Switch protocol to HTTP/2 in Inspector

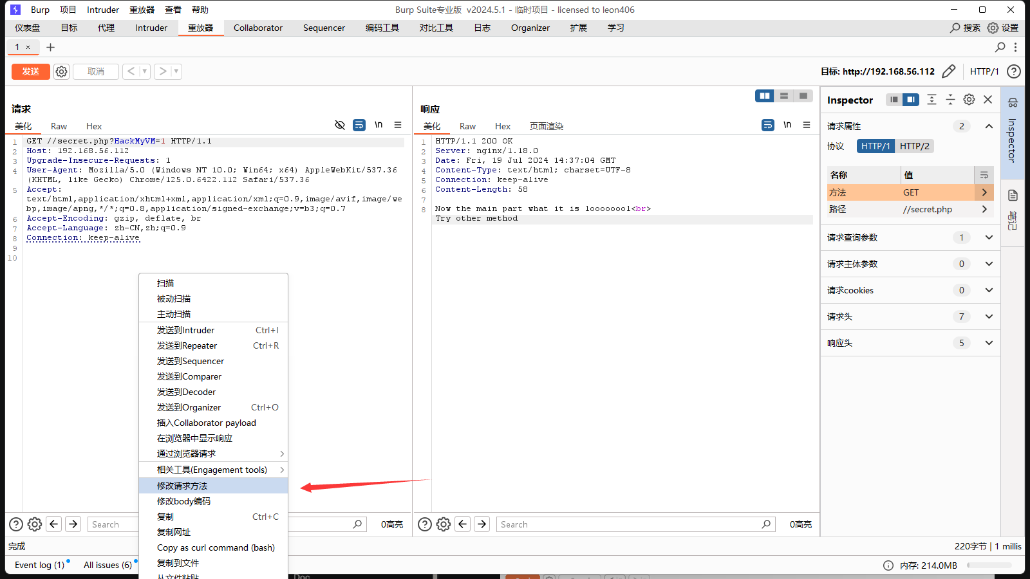[x=914, y=146]
